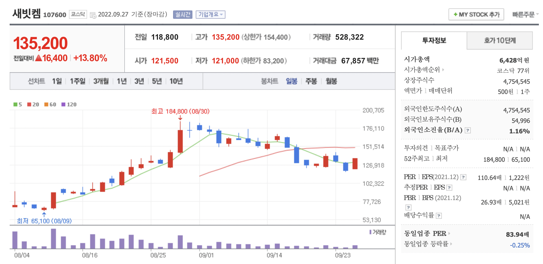
Task: Click the 동일업종 PER value 83.94배
Action: [517, 235]
